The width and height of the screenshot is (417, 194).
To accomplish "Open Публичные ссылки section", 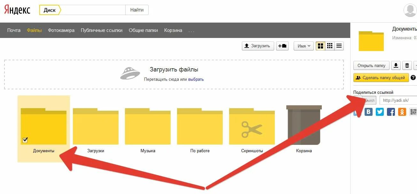I will point(102,30).
